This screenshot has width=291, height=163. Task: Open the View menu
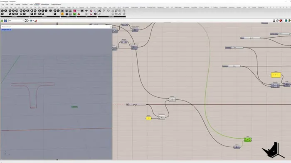(12, 4)
